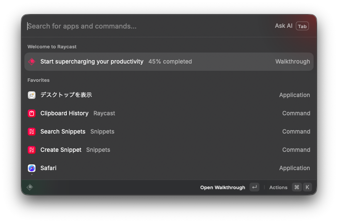Click Snippets subtitle beside Create Snippet
The width and height of the screenshot is (338, 223).
pyautogui.click(x=98, y=150)
